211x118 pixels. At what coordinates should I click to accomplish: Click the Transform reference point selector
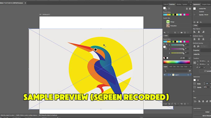pos(195,63)
